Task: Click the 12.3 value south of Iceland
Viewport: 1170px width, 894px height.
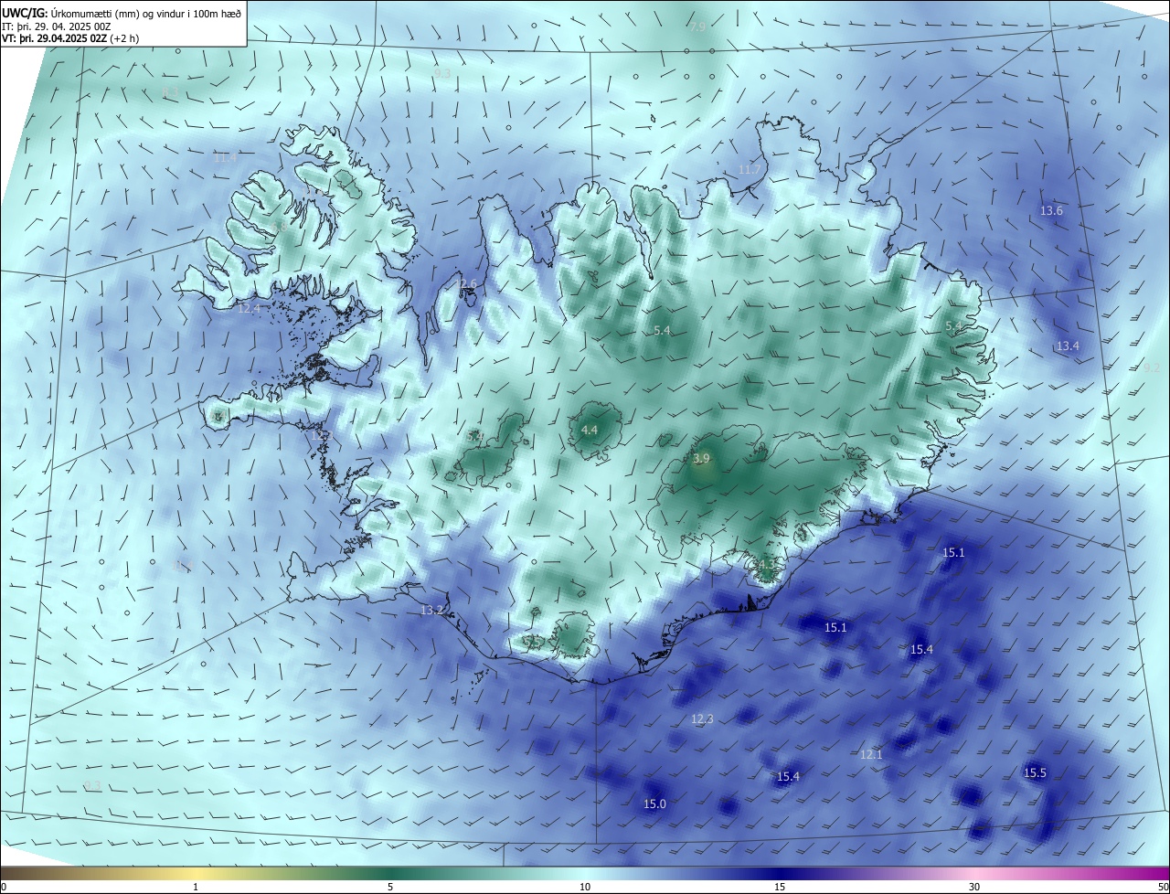Action: (x=702, y=719)
